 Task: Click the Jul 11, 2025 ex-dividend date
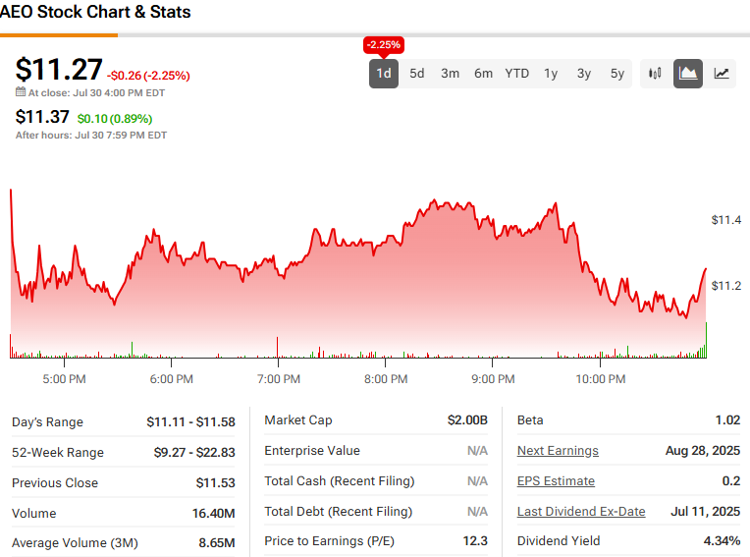[706, 512]
